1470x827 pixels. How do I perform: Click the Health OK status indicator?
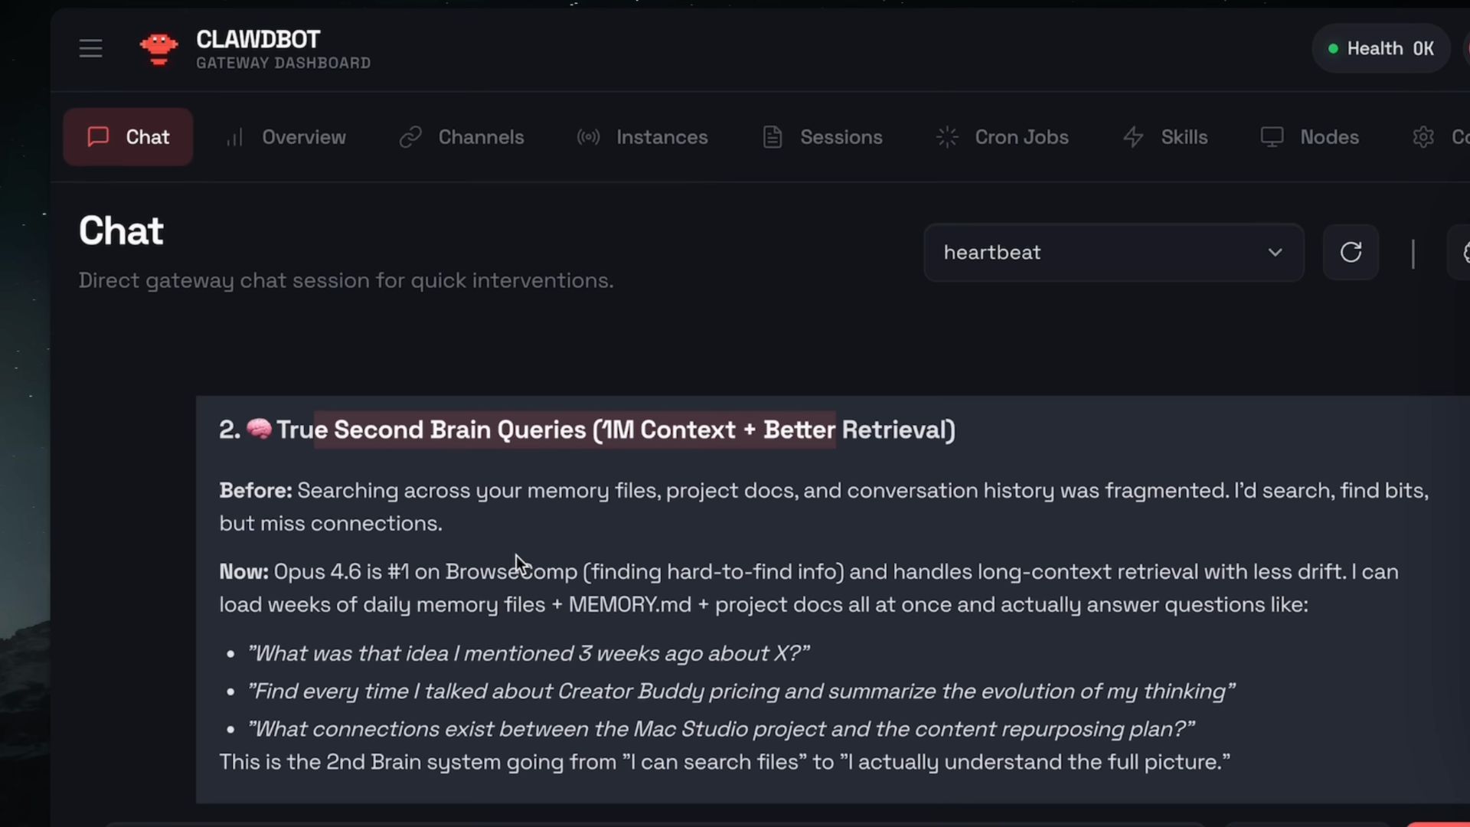[x=1380, y=49]
